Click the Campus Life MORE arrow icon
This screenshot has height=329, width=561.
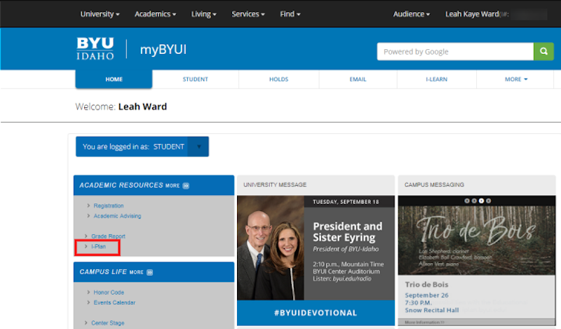(x=150, y=272)
